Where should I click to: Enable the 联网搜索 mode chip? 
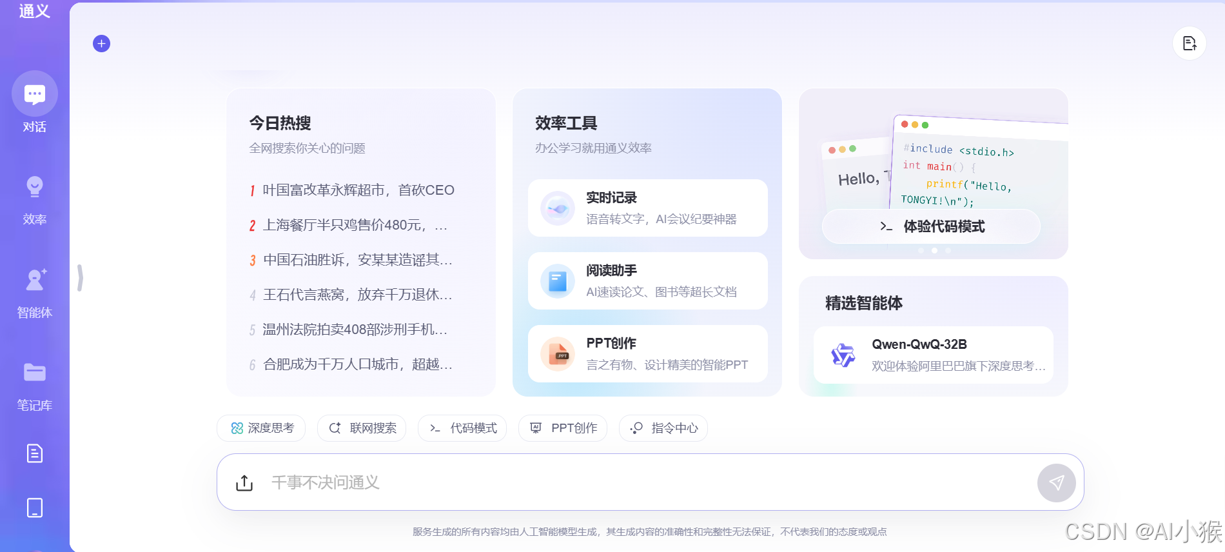coord(362,428)
